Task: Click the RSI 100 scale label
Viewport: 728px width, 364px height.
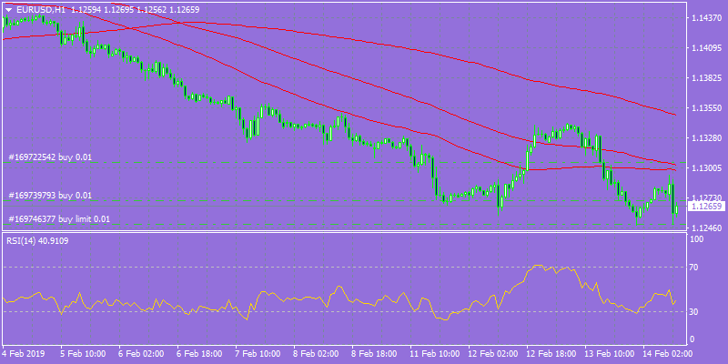Action: coord(697,239)
